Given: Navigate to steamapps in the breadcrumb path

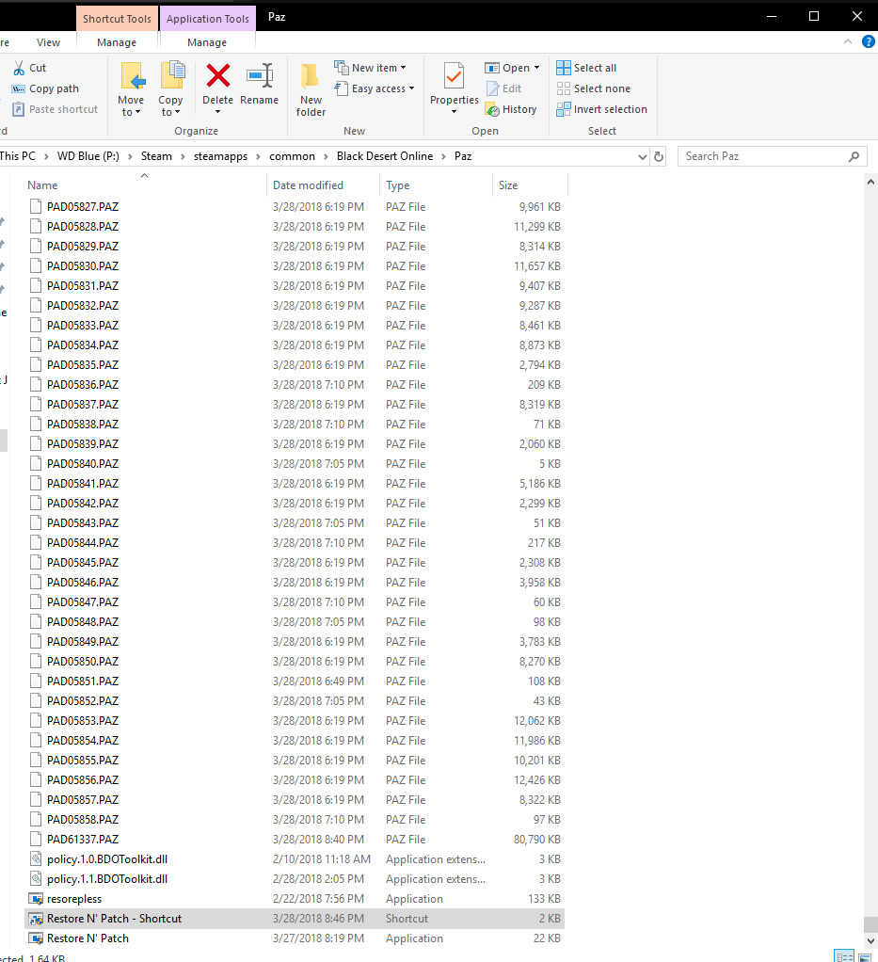Looking at the screenshot, I should pos(221,156).
